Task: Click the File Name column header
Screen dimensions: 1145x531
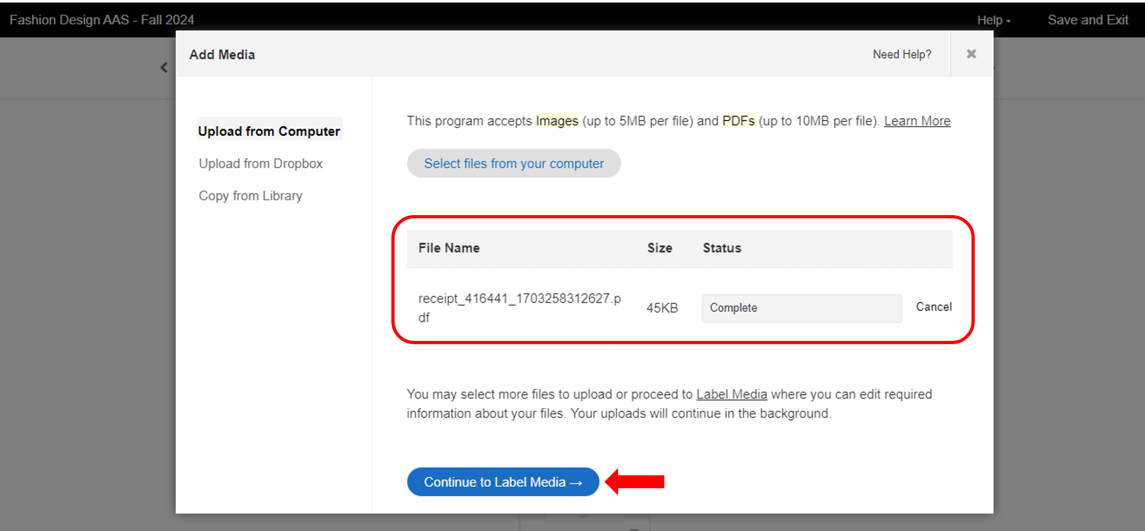Action: (x=449, y=248)
